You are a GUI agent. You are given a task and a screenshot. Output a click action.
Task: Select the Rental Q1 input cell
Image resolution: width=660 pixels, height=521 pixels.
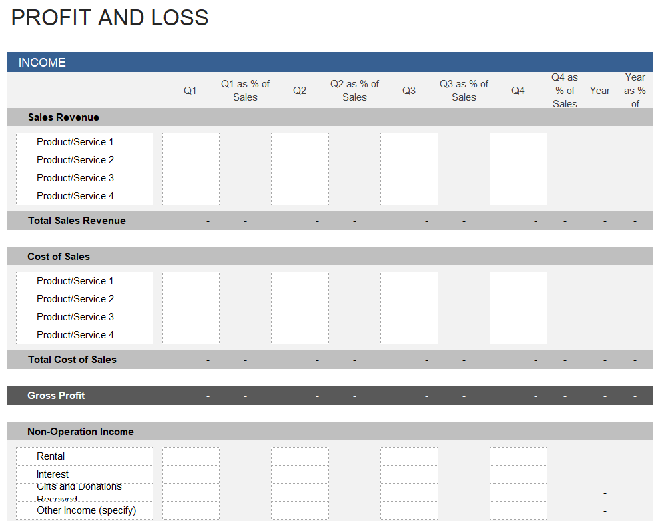[x=190, y=456]
